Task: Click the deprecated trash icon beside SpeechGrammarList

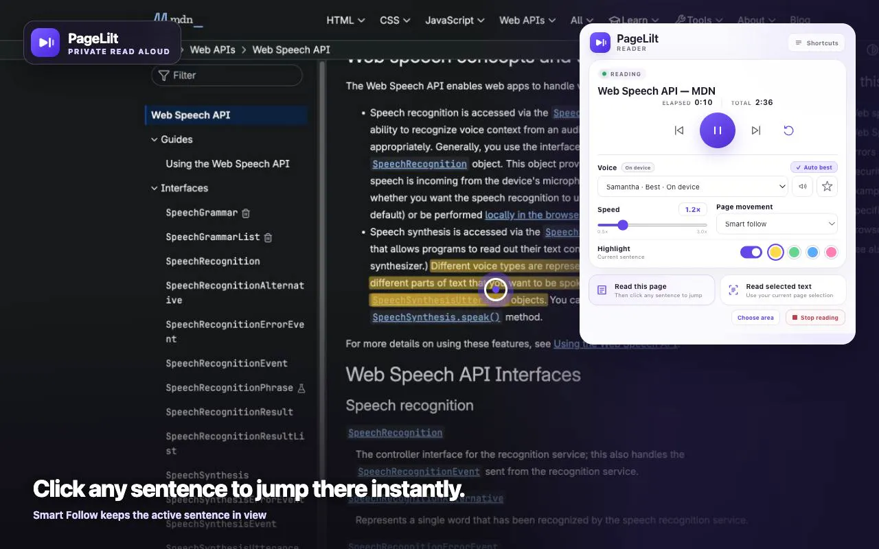Action: click(269, 237)
